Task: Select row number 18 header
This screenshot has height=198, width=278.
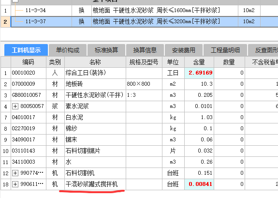Action: click(x=6, y=184)
